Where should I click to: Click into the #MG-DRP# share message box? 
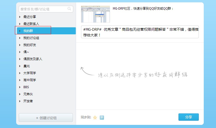[x=140, y=32]
